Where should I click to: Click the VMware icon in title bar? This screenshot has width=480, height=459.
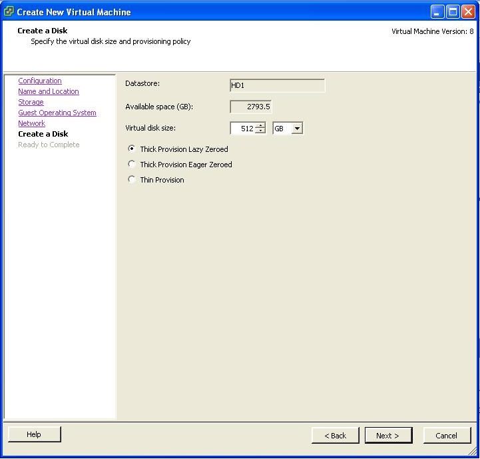tap(9, 11)
